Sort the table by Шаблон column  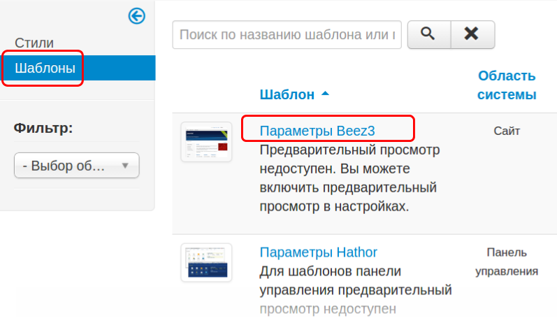point(287,94)
